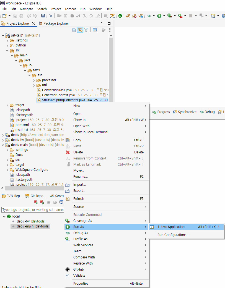Click the Stop Tomcat icon with red X

[x=134, y=16]
